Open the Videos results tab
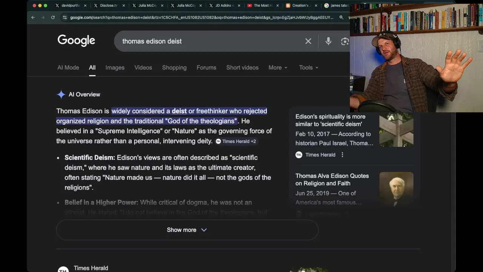 143,68
